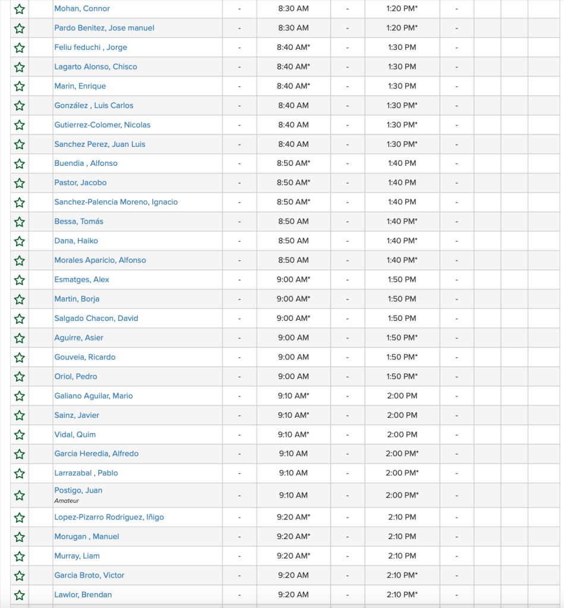Open Jose manuel Pardo Benitez's player page
This screenshot has height=608, width=564.
103,28
